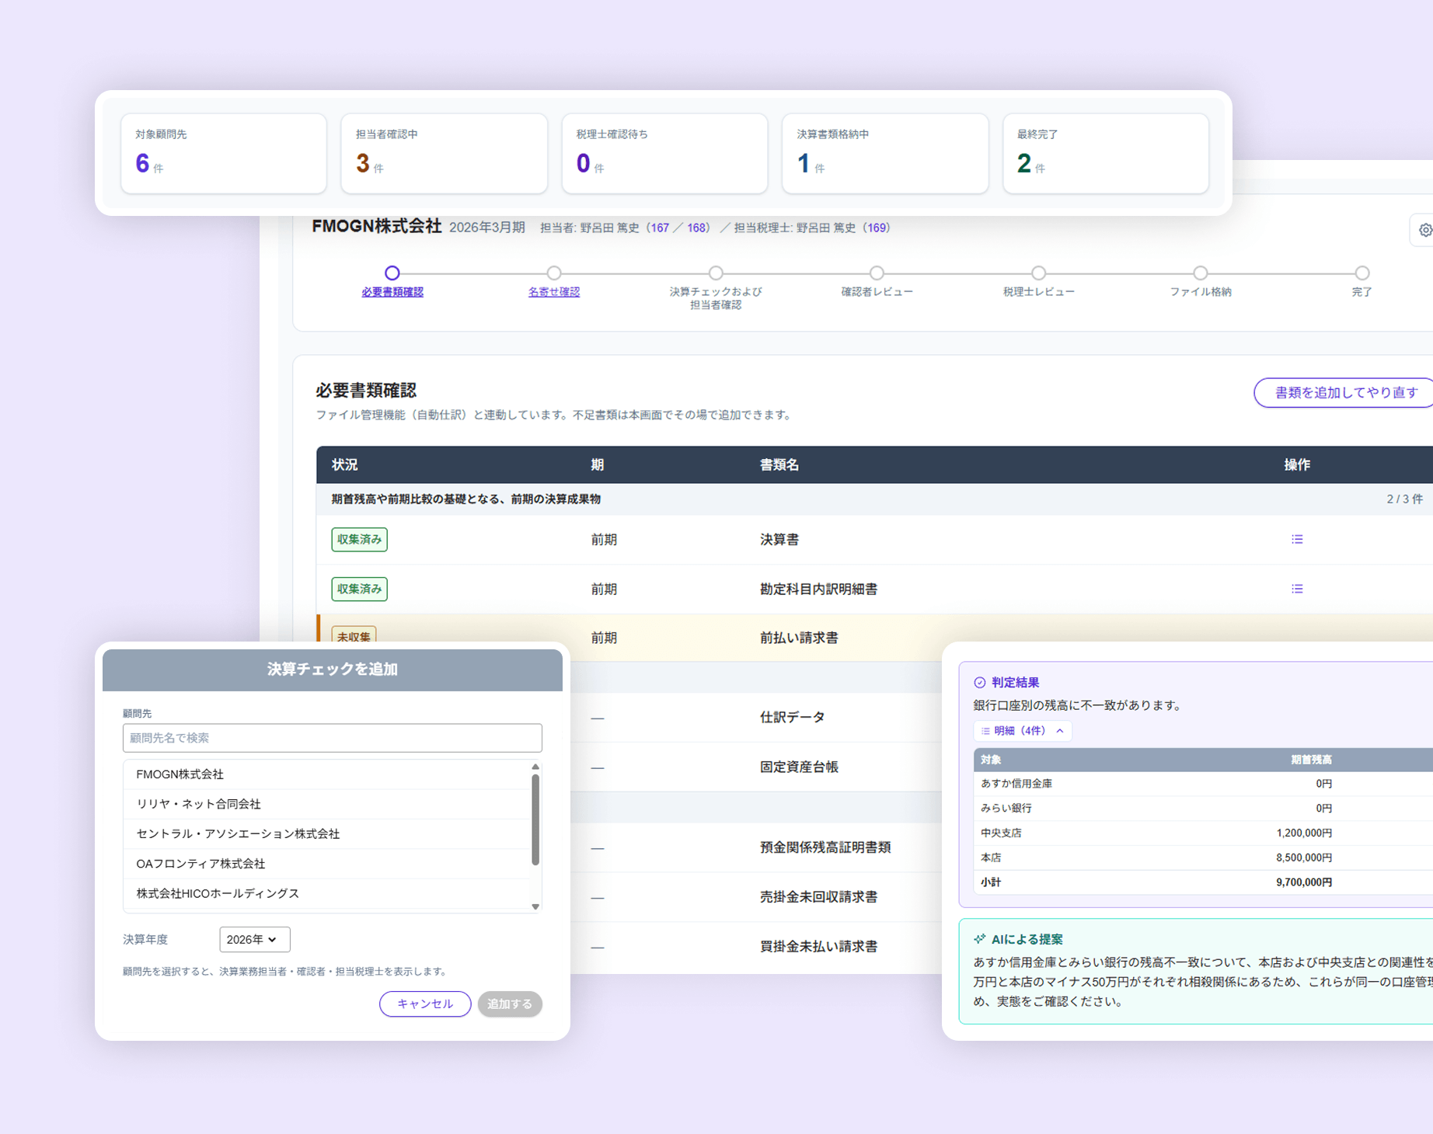
Task: Click the 本店 row in results table
Action: coord(1203,857)
